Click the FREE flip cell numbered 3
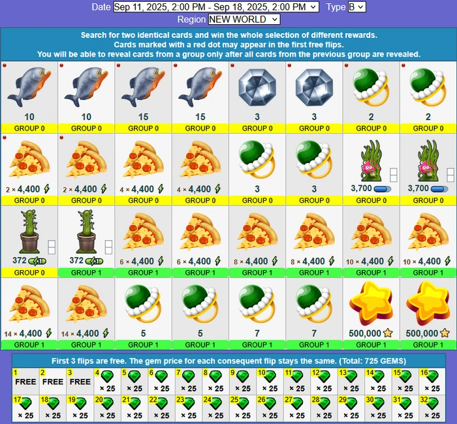 point(80,382)
